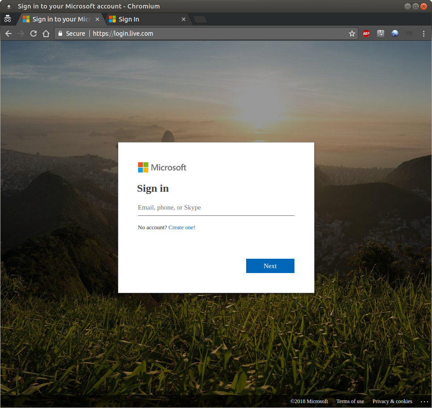Bookmark this page with the star icon
The height and width of the screenshot is (408, 432).
(352, 34)
